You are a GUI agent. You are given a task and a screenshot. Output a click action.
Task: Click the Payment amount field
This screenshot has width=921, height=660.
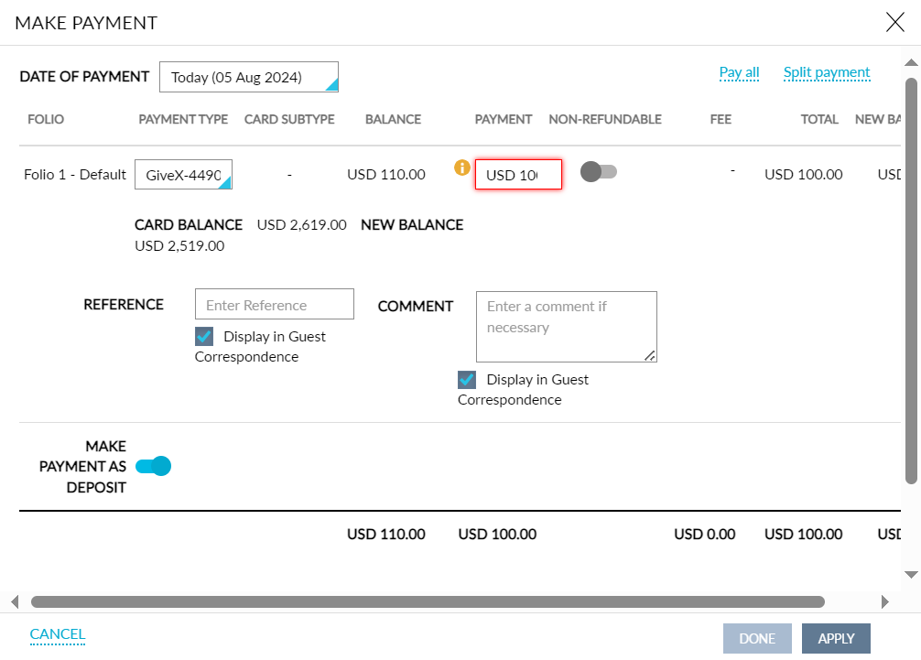[x=517, y=175]
